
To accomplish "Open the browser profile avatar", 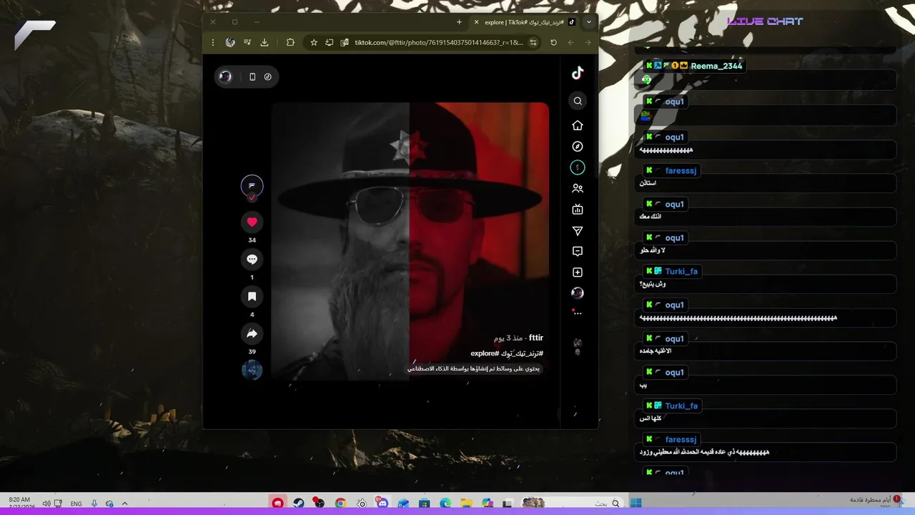I will click(x=230, y=42).
